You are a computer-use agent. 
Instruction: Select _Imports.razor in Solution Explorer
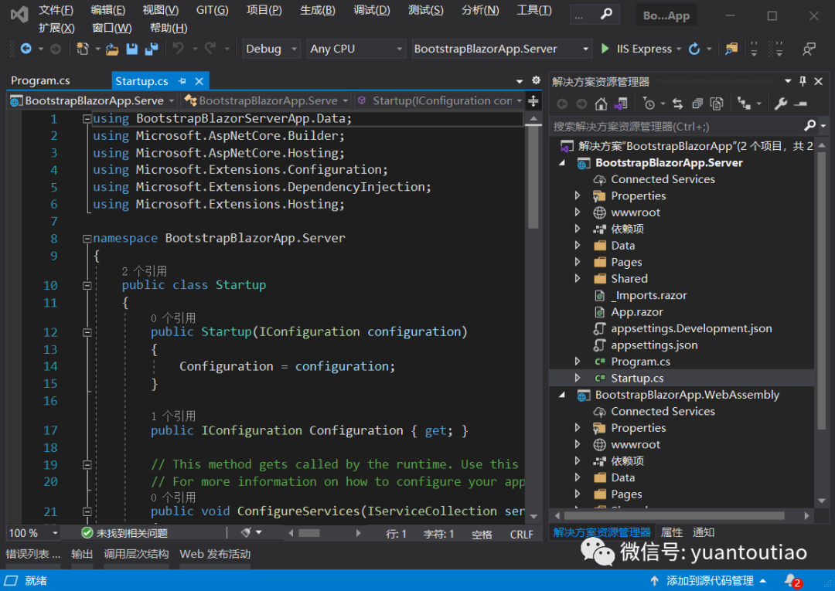pos(649,295)
